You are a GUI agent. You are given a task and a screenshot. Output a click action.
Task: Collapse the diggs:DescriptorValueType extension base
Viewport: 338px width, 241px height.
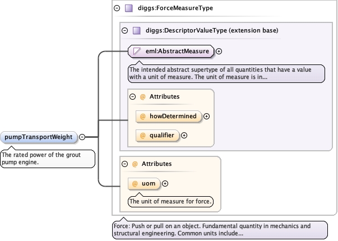click(x=124, y=30)
